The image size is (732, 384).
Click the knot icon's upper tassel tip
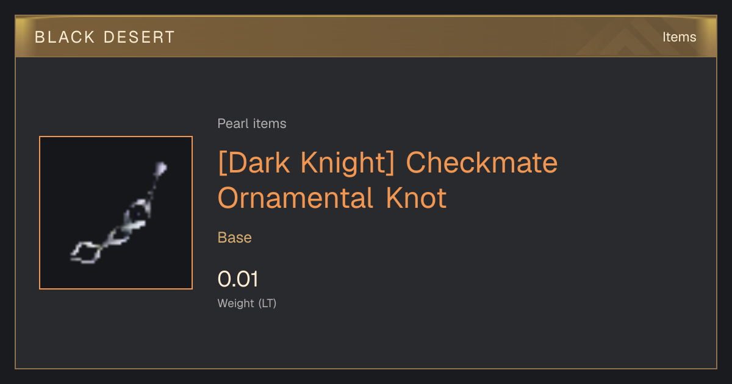pos(160,168)
